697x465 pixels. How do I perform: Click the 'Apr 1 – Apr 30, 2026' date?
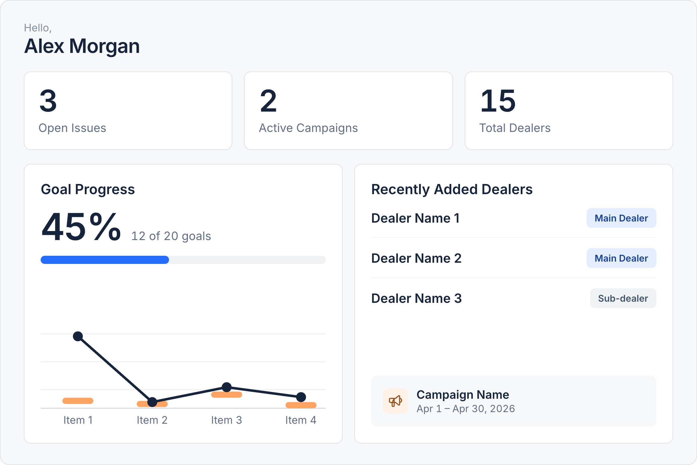point(466,409)
